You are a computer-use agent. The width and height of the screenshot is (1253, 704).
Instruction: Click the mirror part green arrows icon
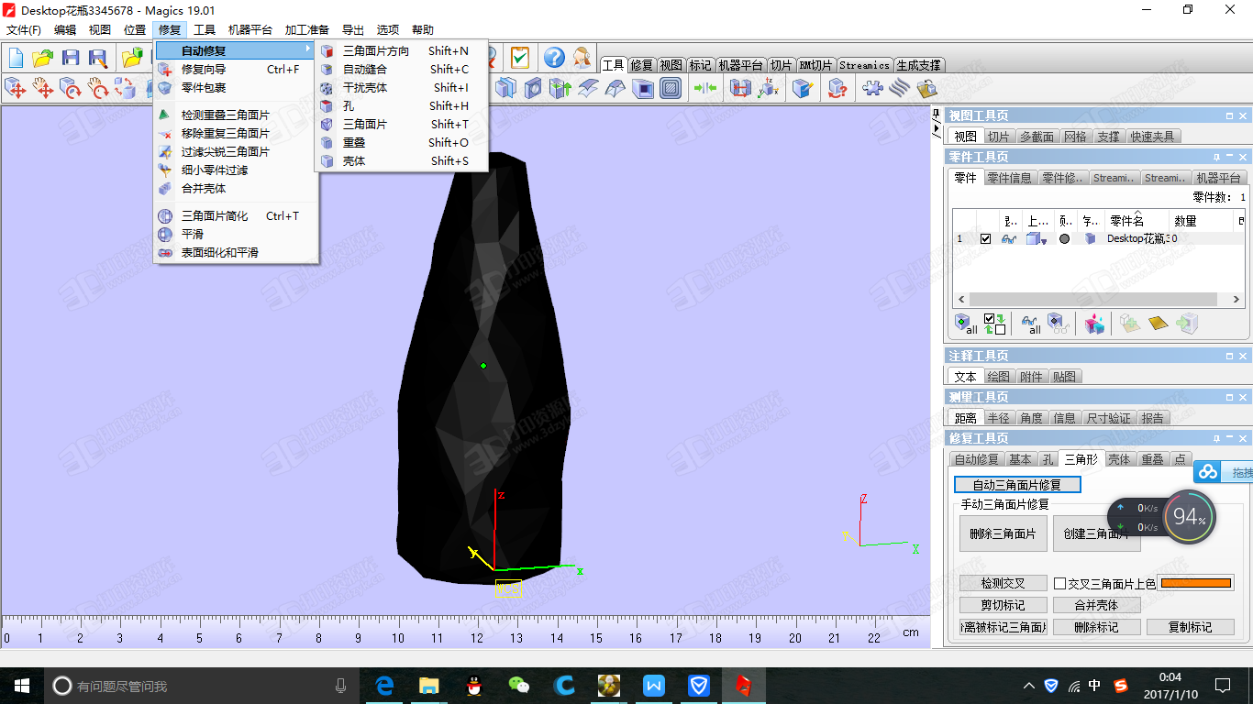[704, 88]
